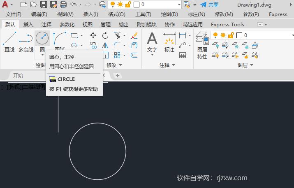Image resolution: width=294 pixels, height=188 pixels.
Task: Click color swatch in quick access layer box
Action: point(137,5)
